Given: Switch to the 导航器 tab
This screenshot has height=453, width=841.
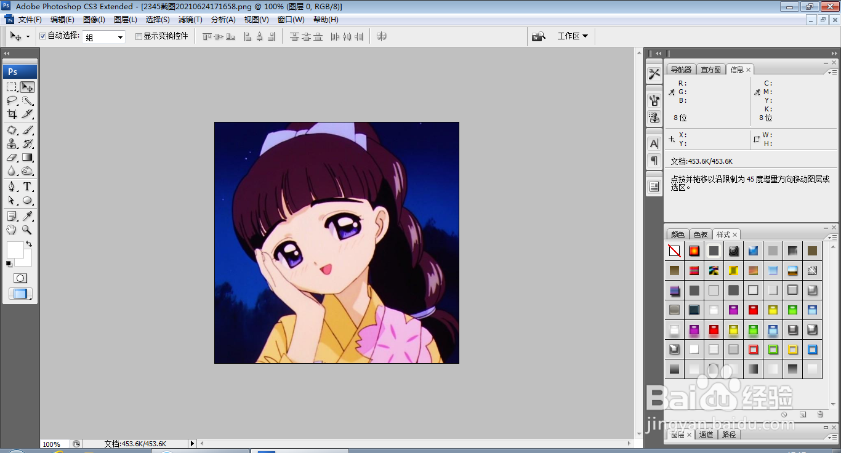Looking at the screenshot, I should tap(681, 70).
